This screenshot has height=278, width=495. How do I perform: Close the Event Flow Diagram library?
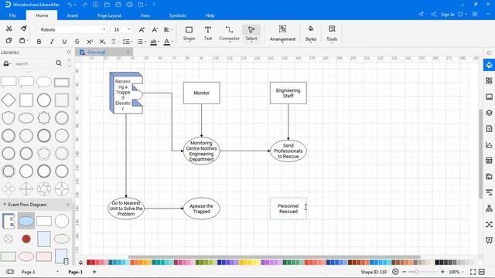coord(68,205)
